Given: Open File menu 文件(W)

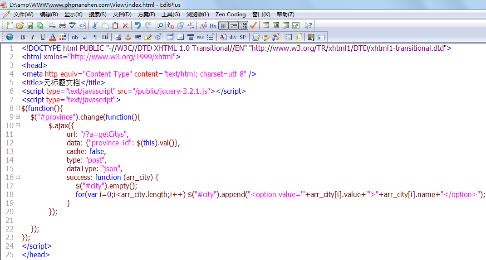Looking at the screenshot, I should point(23,14).
